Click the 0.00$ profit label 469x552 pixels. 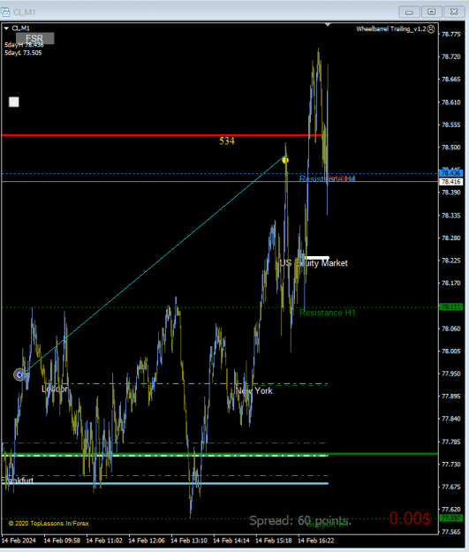pos(410,518)
